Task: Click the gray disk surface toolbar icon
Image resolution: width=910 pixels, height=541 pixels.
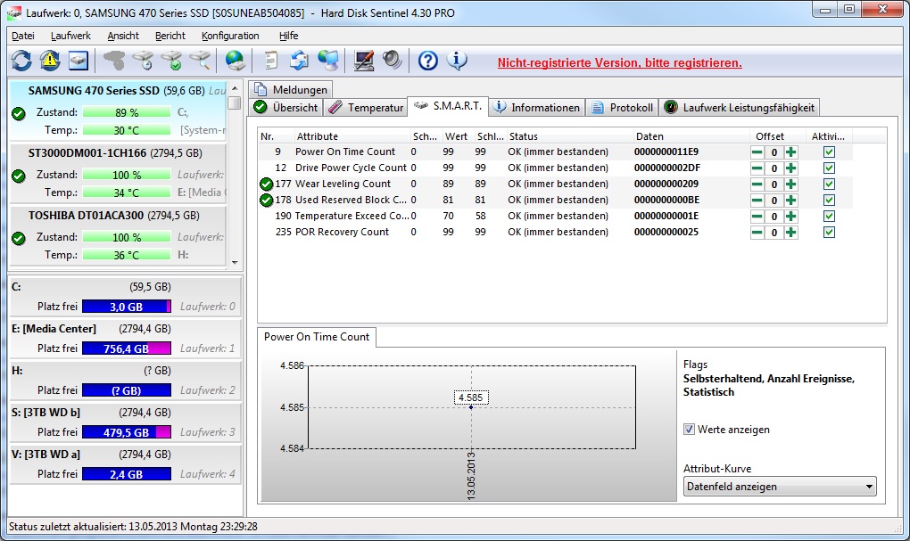Action: [x=114, y=61]
